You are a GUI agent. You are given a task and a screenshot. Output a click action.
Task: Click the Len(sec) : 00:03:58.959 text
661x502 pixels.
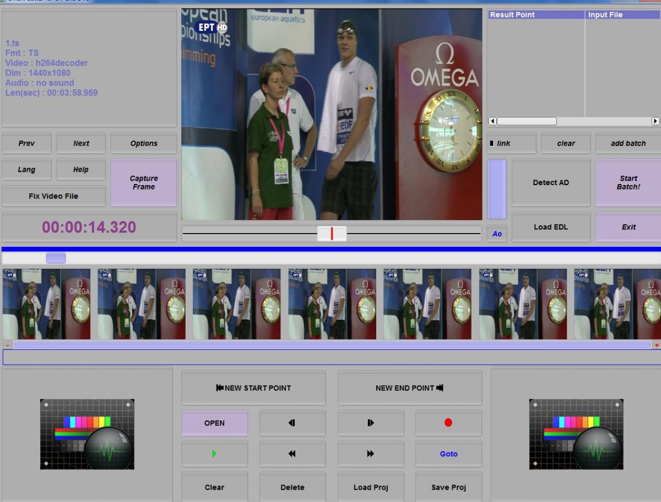52,93
